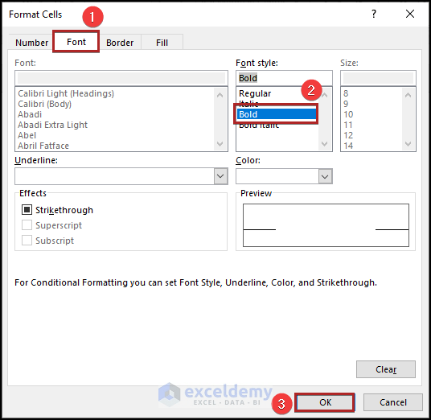Close the Format Cells dialog
This screenshot has width=431, height=420.
click(x=410, y=14)
